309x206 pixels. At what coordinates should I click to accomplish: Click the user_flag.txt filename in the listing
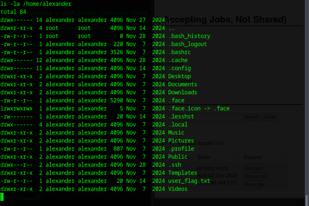point(189,181)
